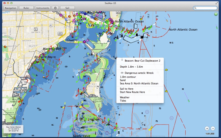Image resolution: width=221 pixels, height=138 pixels.
Task: Choose Start New Route Here
Action: [132, 92]
